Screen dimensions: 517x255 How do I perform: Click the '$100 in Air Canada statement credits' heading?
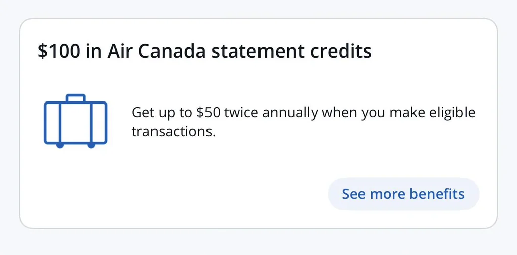click(205, 52)
